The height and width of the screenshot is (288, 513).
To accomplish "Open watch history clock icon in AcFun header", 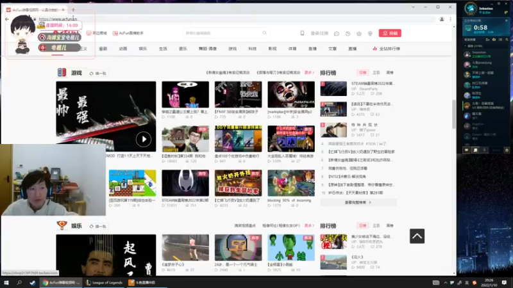I will point(348,33).
